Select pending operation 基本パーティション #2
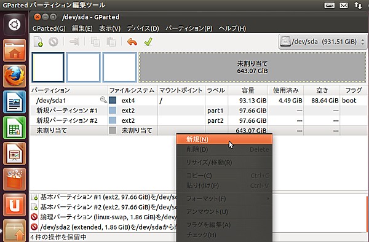 (x=103, y=207)
